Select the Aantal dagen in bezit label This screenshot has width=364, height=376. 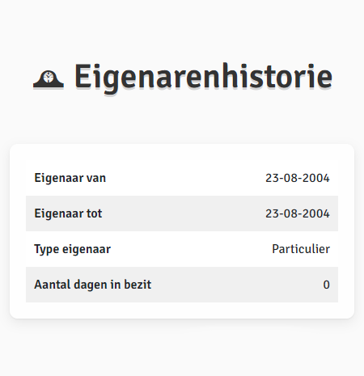(93, 285)
